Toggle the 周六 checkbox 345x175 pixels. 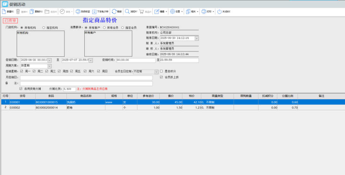coord(85,71)
